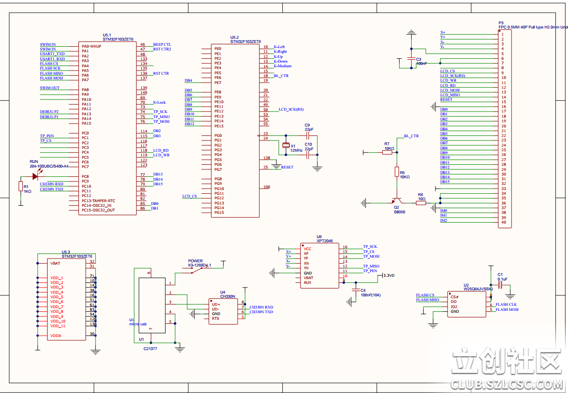This screenshot has height=393, width=568.
Task: Select the POWER switch symbol
Action: tap(195, 271)
